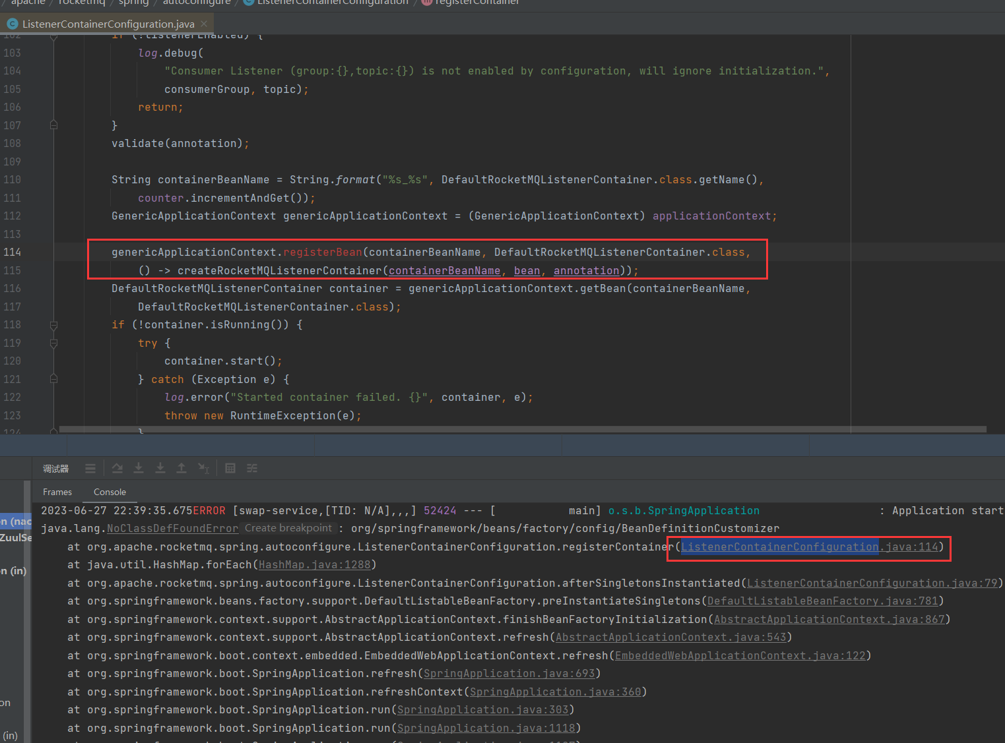Click underlined containerBeanName parameter on line 115
This screenshot has height=743, width=1005.
click(x=445, y=271)
